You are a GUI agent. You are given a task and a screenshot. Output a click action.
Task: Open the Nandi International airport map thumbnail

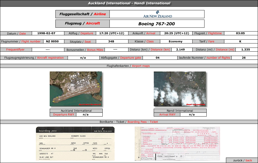point(180,89)
